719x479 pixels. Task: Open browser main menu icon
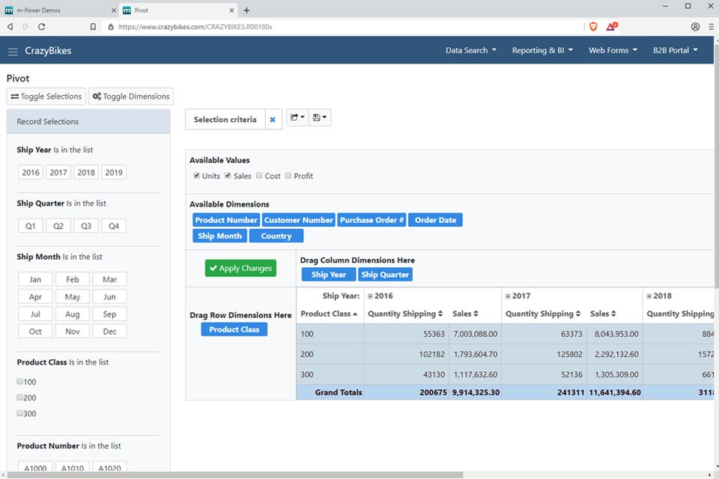[x=712, y=27]
